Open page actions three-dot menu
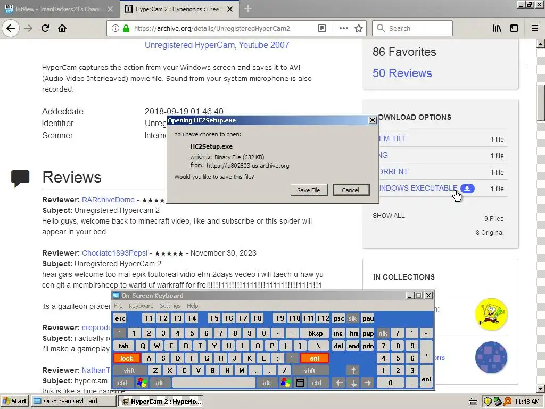The image size is (545, 409). 343,28
